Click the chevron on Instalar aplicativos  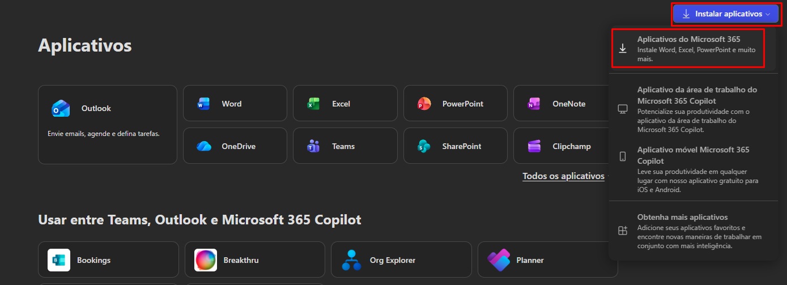click(768, 14)
